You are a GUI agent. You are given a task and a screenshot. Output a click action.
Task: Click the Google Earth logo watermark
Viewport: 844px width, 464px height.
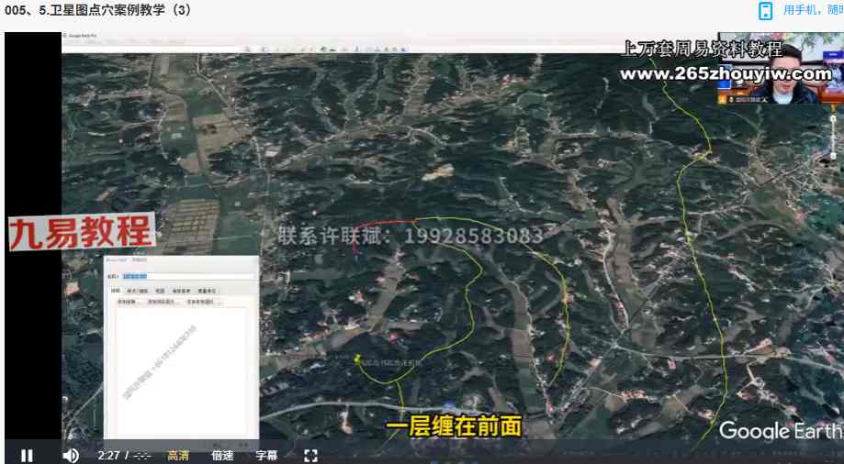click(x=779, y=430)
